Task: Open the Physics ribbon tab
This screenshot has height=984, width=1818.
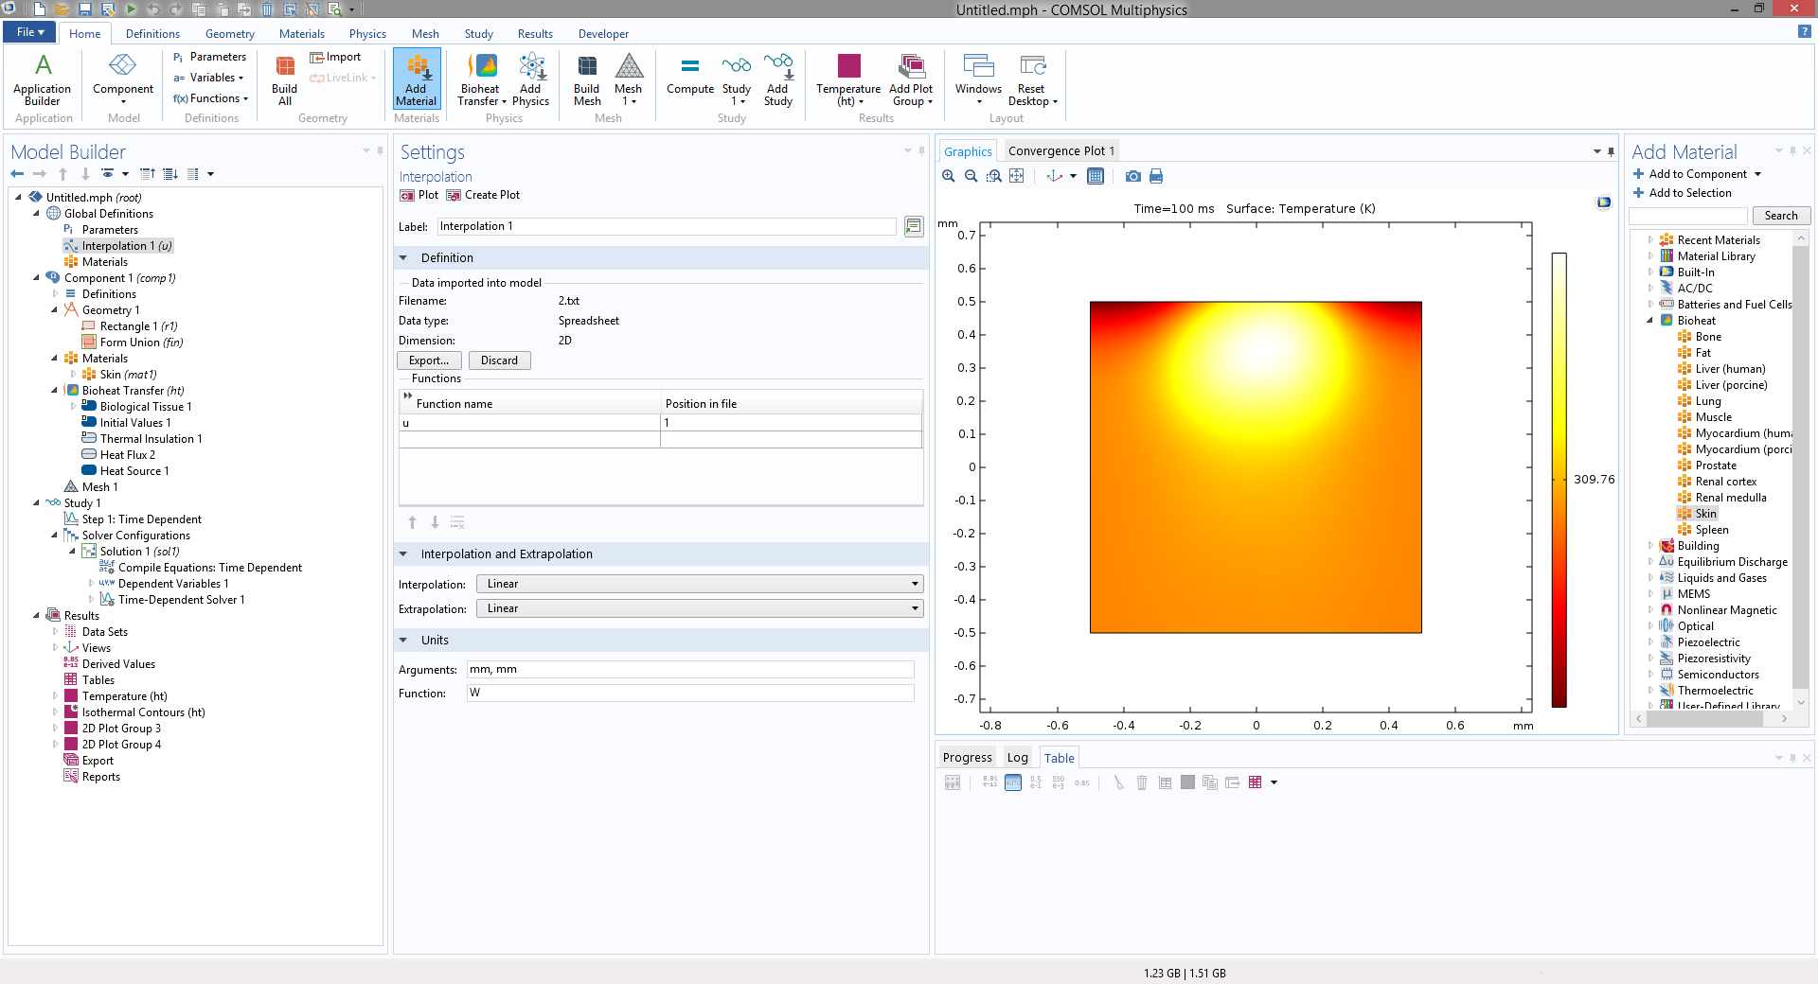Action: tap(367, 34)
